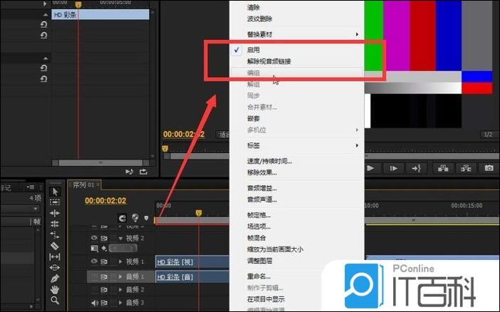Toggle eye visibility for 视频 1 track
500x312 pixels.
[94, 261]
